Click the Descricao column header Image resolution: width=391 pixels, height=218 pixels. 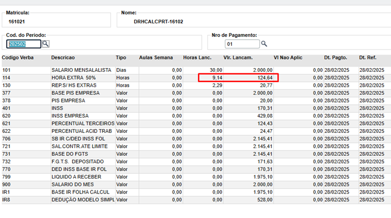click(63, 57)
